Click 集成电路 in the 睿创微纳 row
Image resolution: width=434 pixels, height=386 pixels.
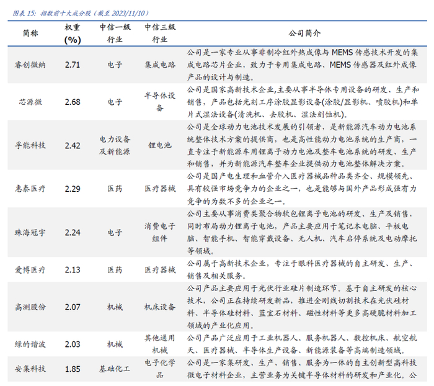coord(160,65)
